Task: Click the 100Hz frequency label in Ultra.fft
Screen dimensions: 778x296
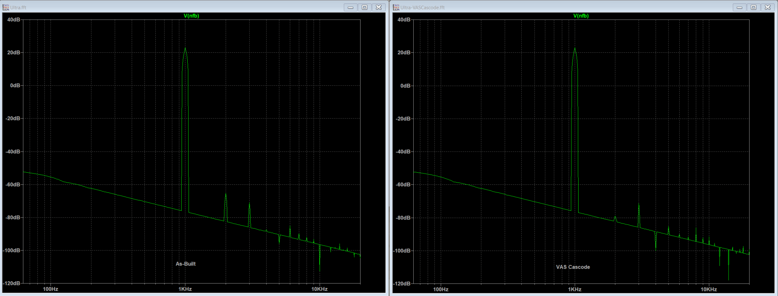Action: (x=51, y=289)
